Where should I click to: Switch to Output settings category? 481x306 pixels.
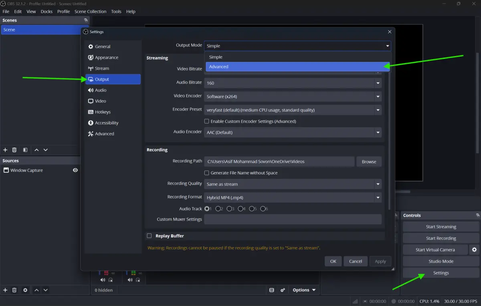point(113,79)
